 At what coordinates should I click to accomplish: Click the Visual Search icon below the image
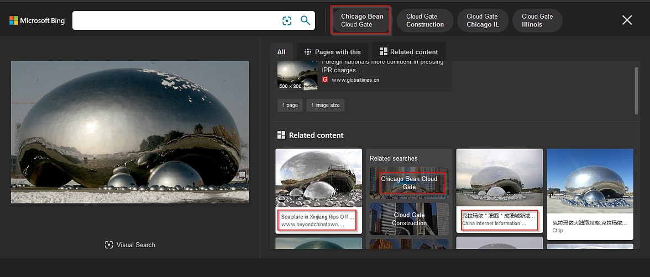click(108, 244)
